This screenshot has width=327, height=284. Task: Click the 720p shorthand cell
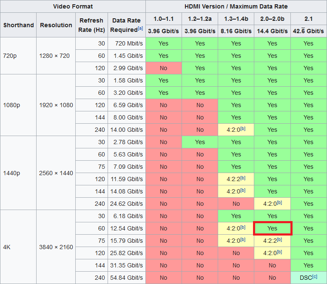[18, 56]
